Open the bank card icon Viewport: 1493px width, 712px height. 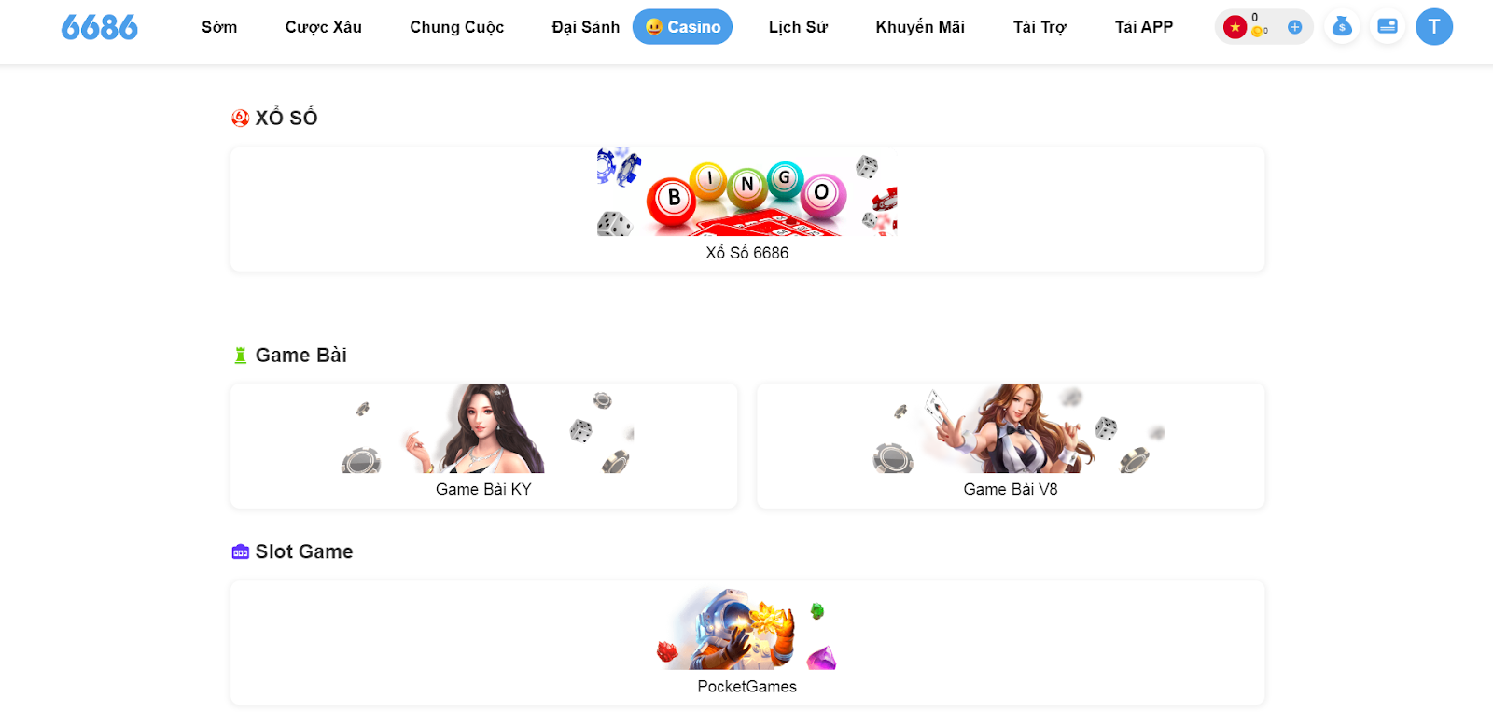click(x=1388, y=27)
